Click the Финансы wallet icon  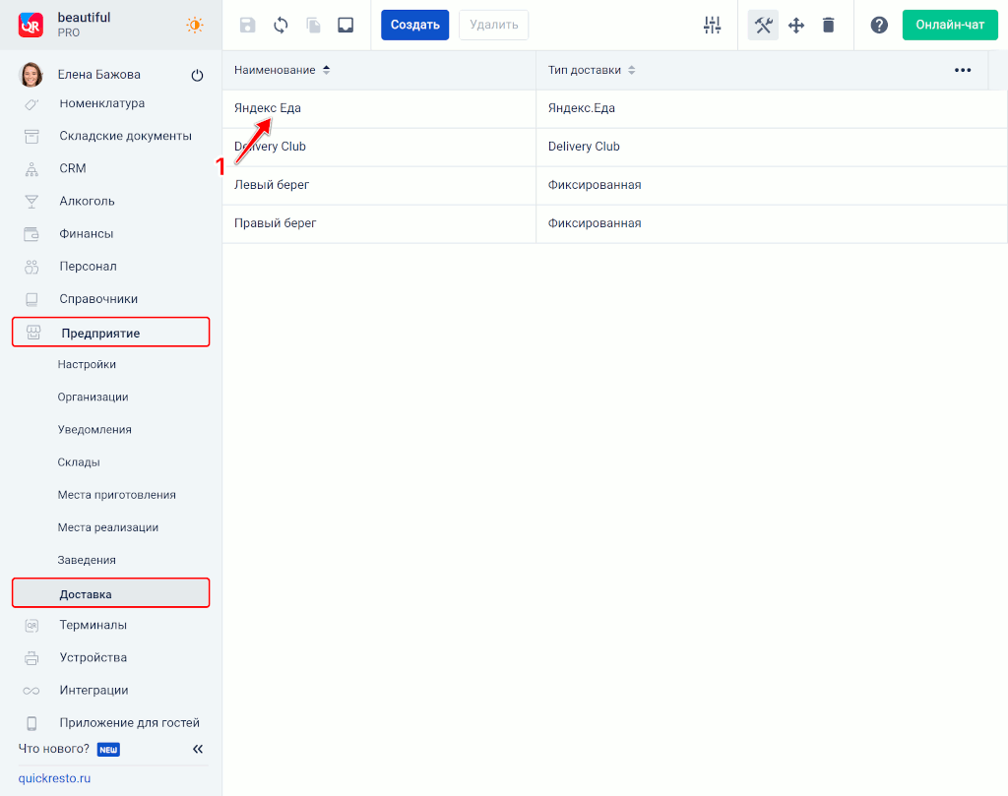[x=31, y=234]
